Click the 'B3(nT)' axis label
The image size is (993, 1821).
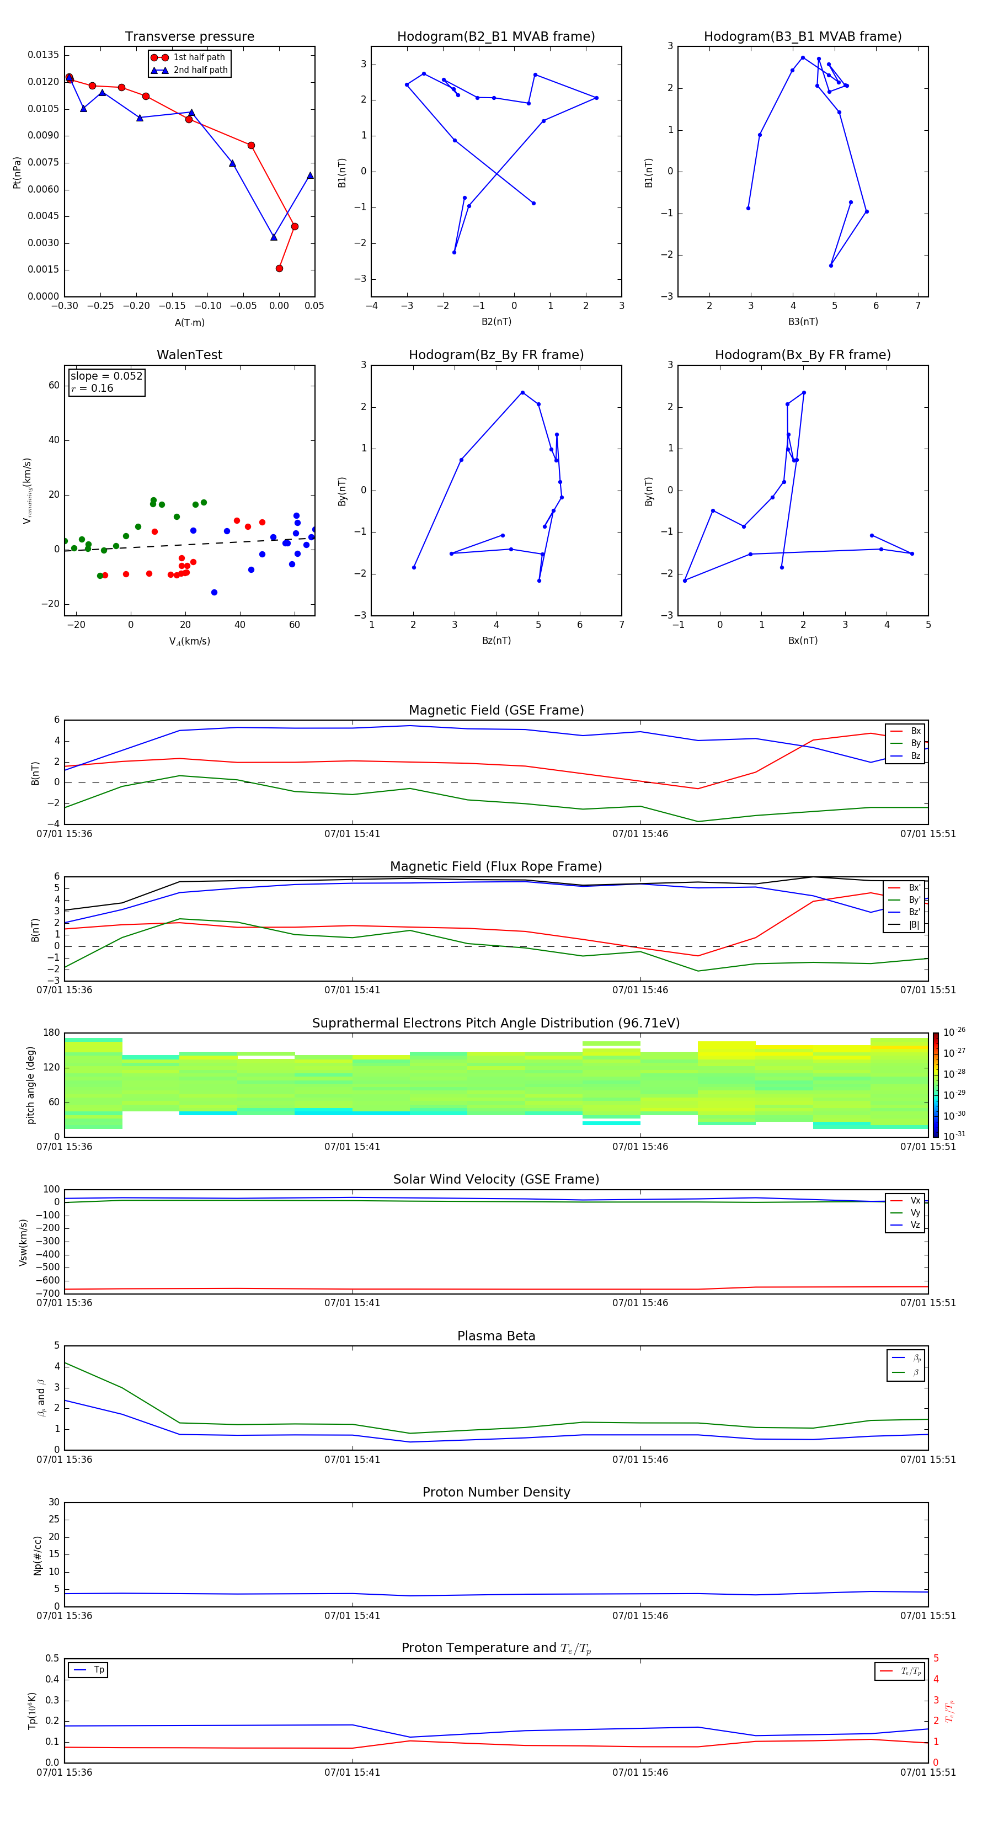click(x=803, y=322)
